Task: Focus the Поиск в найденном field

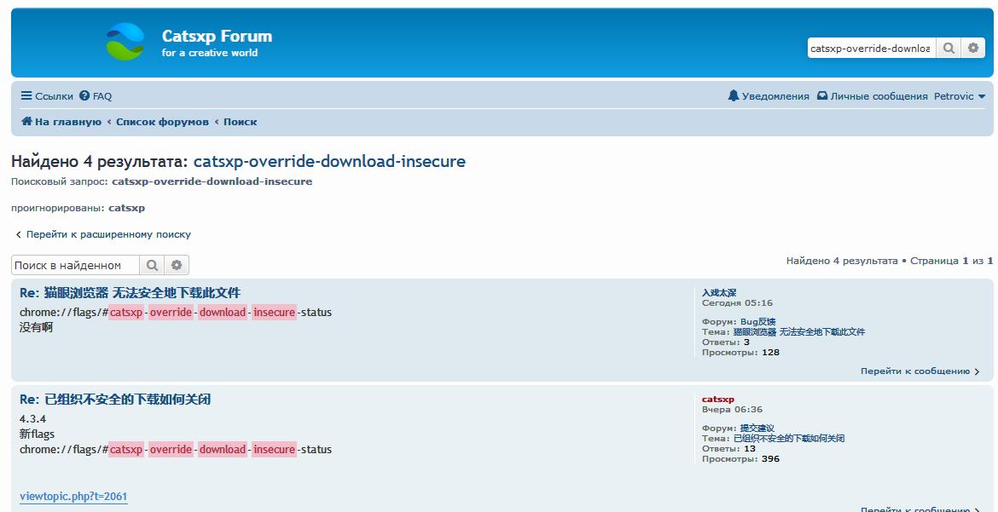Action: coord(75,265)
